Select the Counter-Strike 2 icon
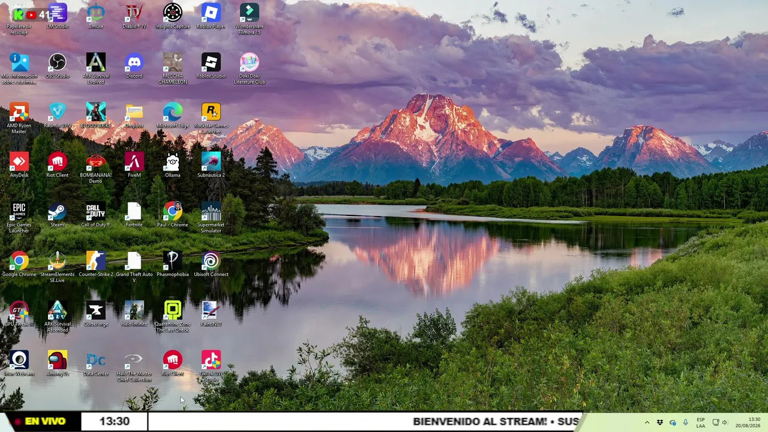The image size is (768, 432). point(96,265)
